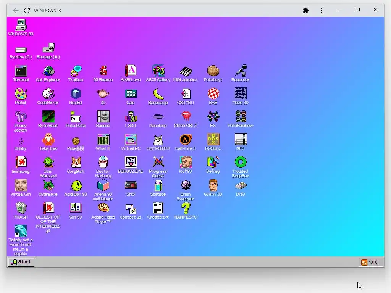Select the CodeMirror icon
This screenshot has width=391, height=293.
click(x=48, y=94)
